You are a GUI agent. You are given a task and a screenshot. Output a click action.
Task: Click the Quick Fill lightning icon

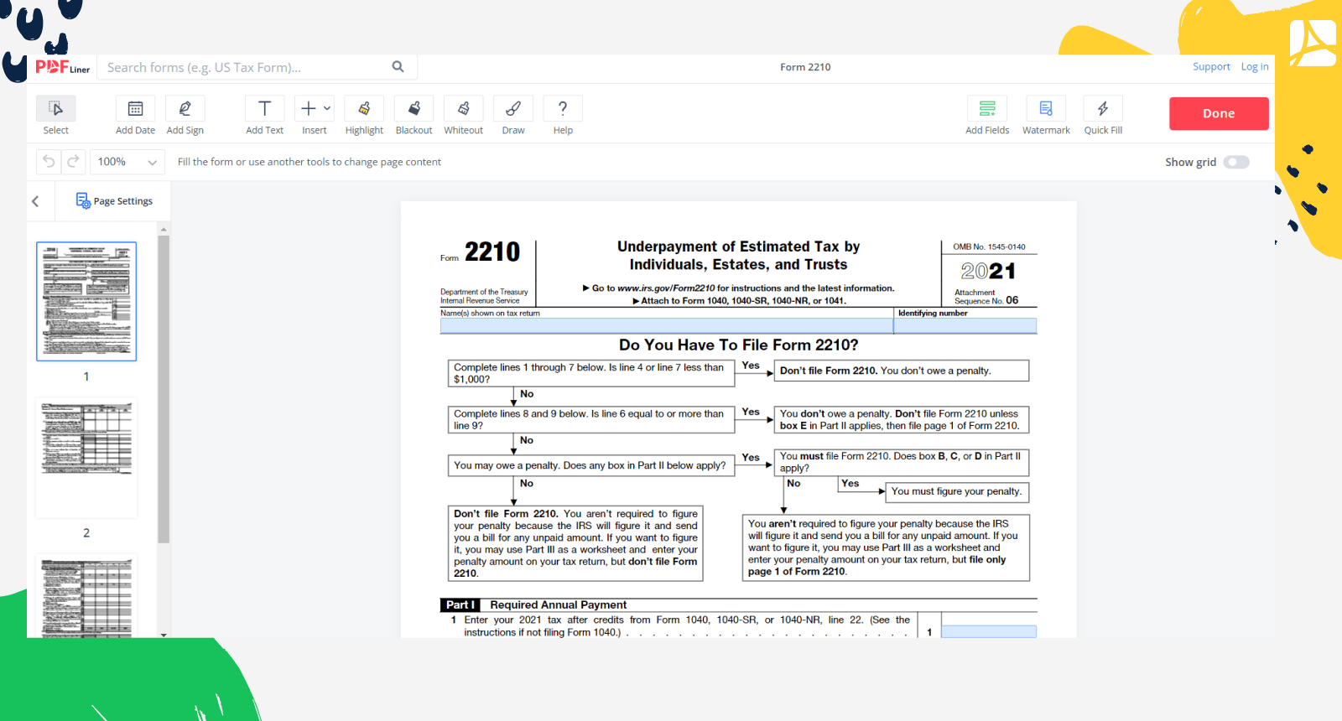1103,109
